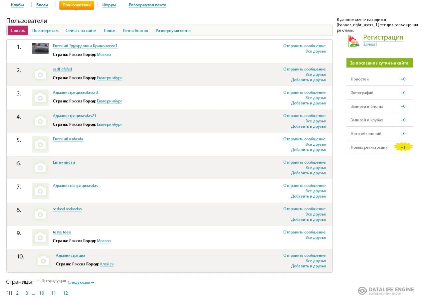The image size is (422, 301).
Task: Show the Сейчас на сайте users
Action: point(81,31)
